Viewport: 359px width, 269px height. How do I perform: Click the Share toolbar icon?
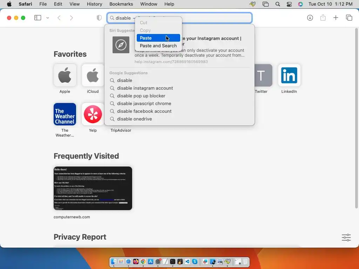pos(323,18)
